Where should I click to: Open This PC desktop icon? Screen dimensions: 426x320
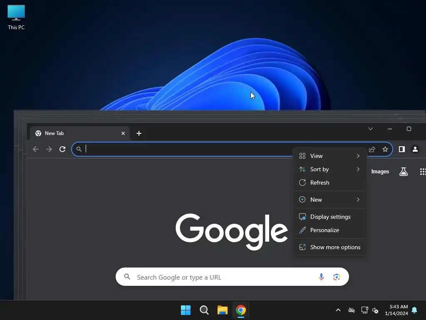point(16,17)
